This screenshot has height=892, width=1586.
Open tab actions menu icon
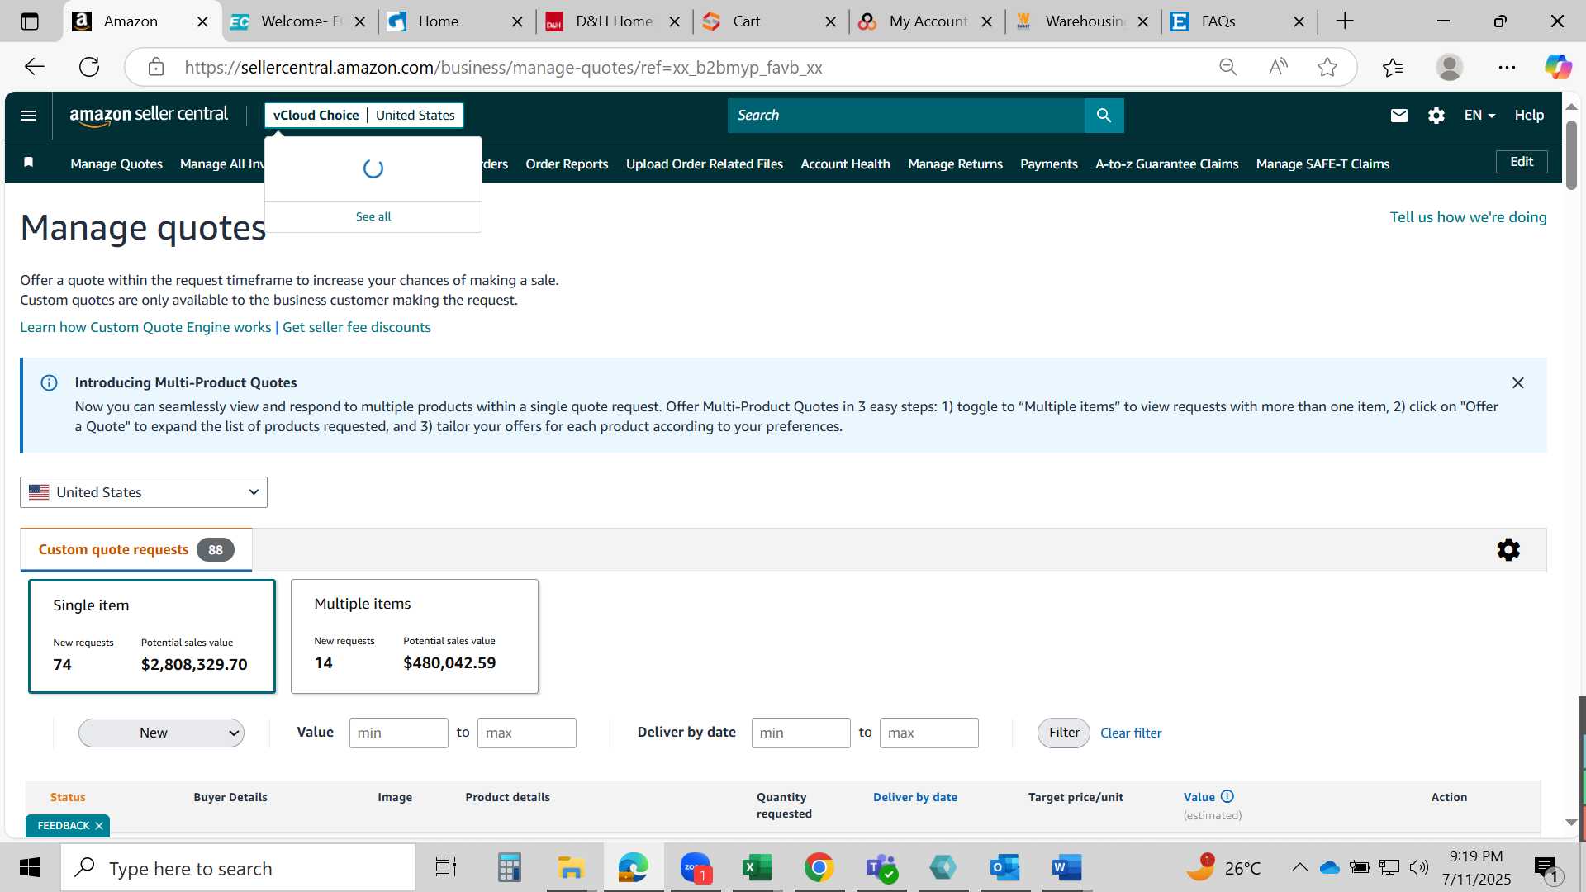tap(30, 21)
